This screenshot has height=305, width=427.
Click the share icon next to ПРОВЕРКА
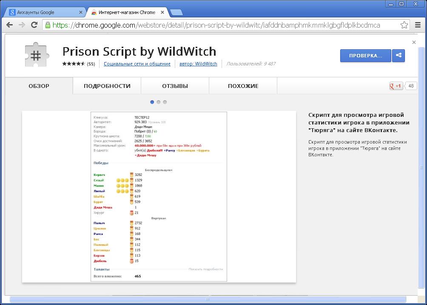tap(399, 56)
